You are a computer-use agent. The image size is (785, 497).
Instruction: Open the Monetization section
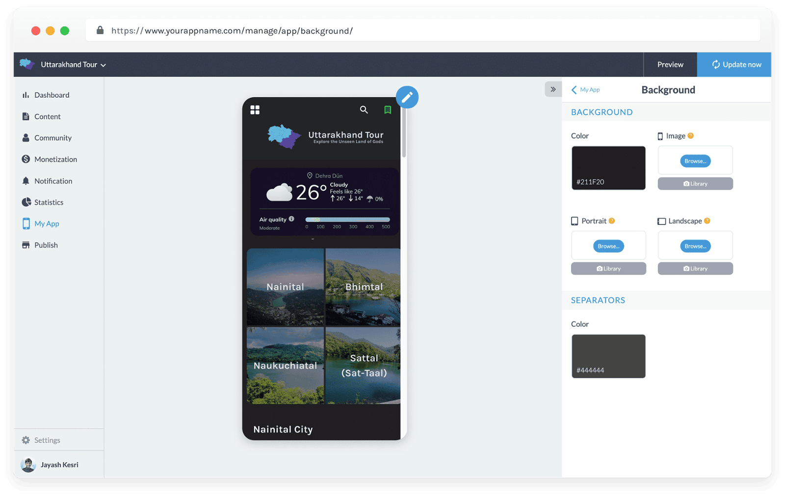[x=55, y=159]
